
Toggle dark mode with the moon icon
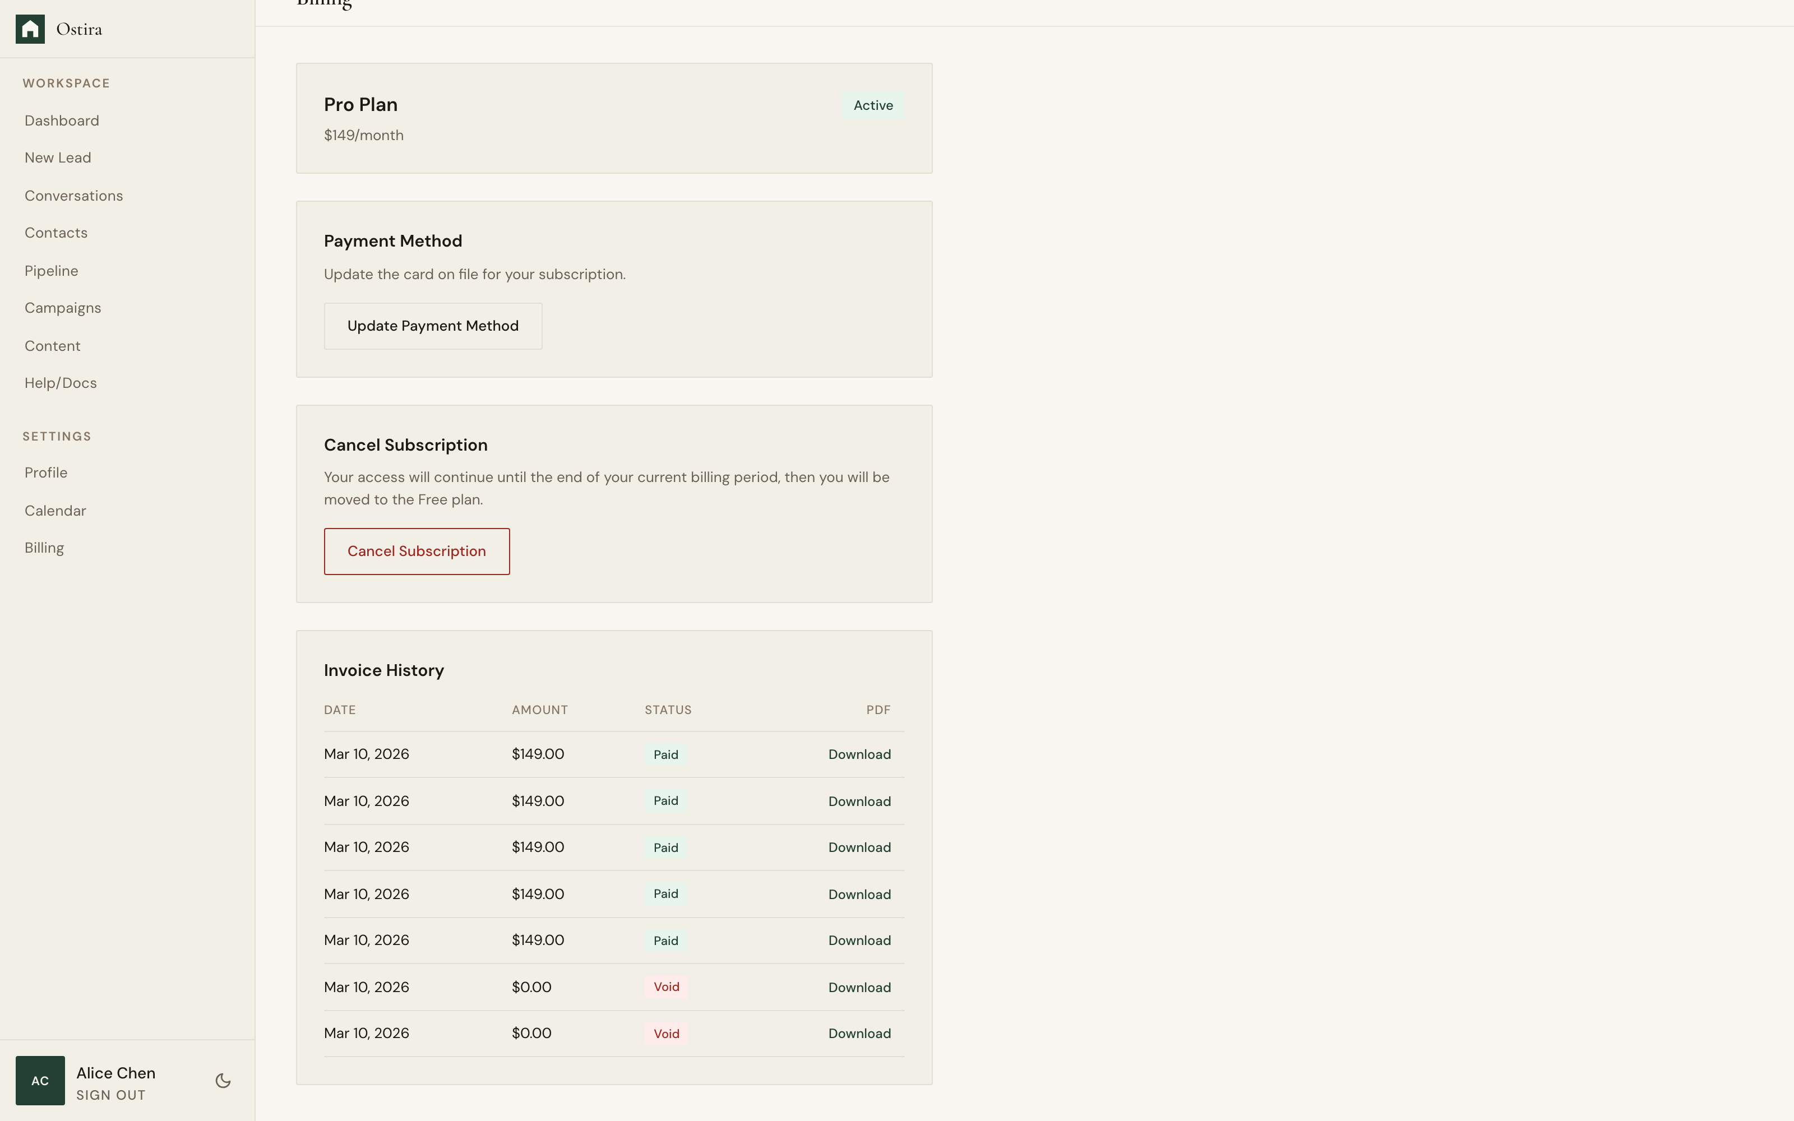click(x=223, y=1080)
